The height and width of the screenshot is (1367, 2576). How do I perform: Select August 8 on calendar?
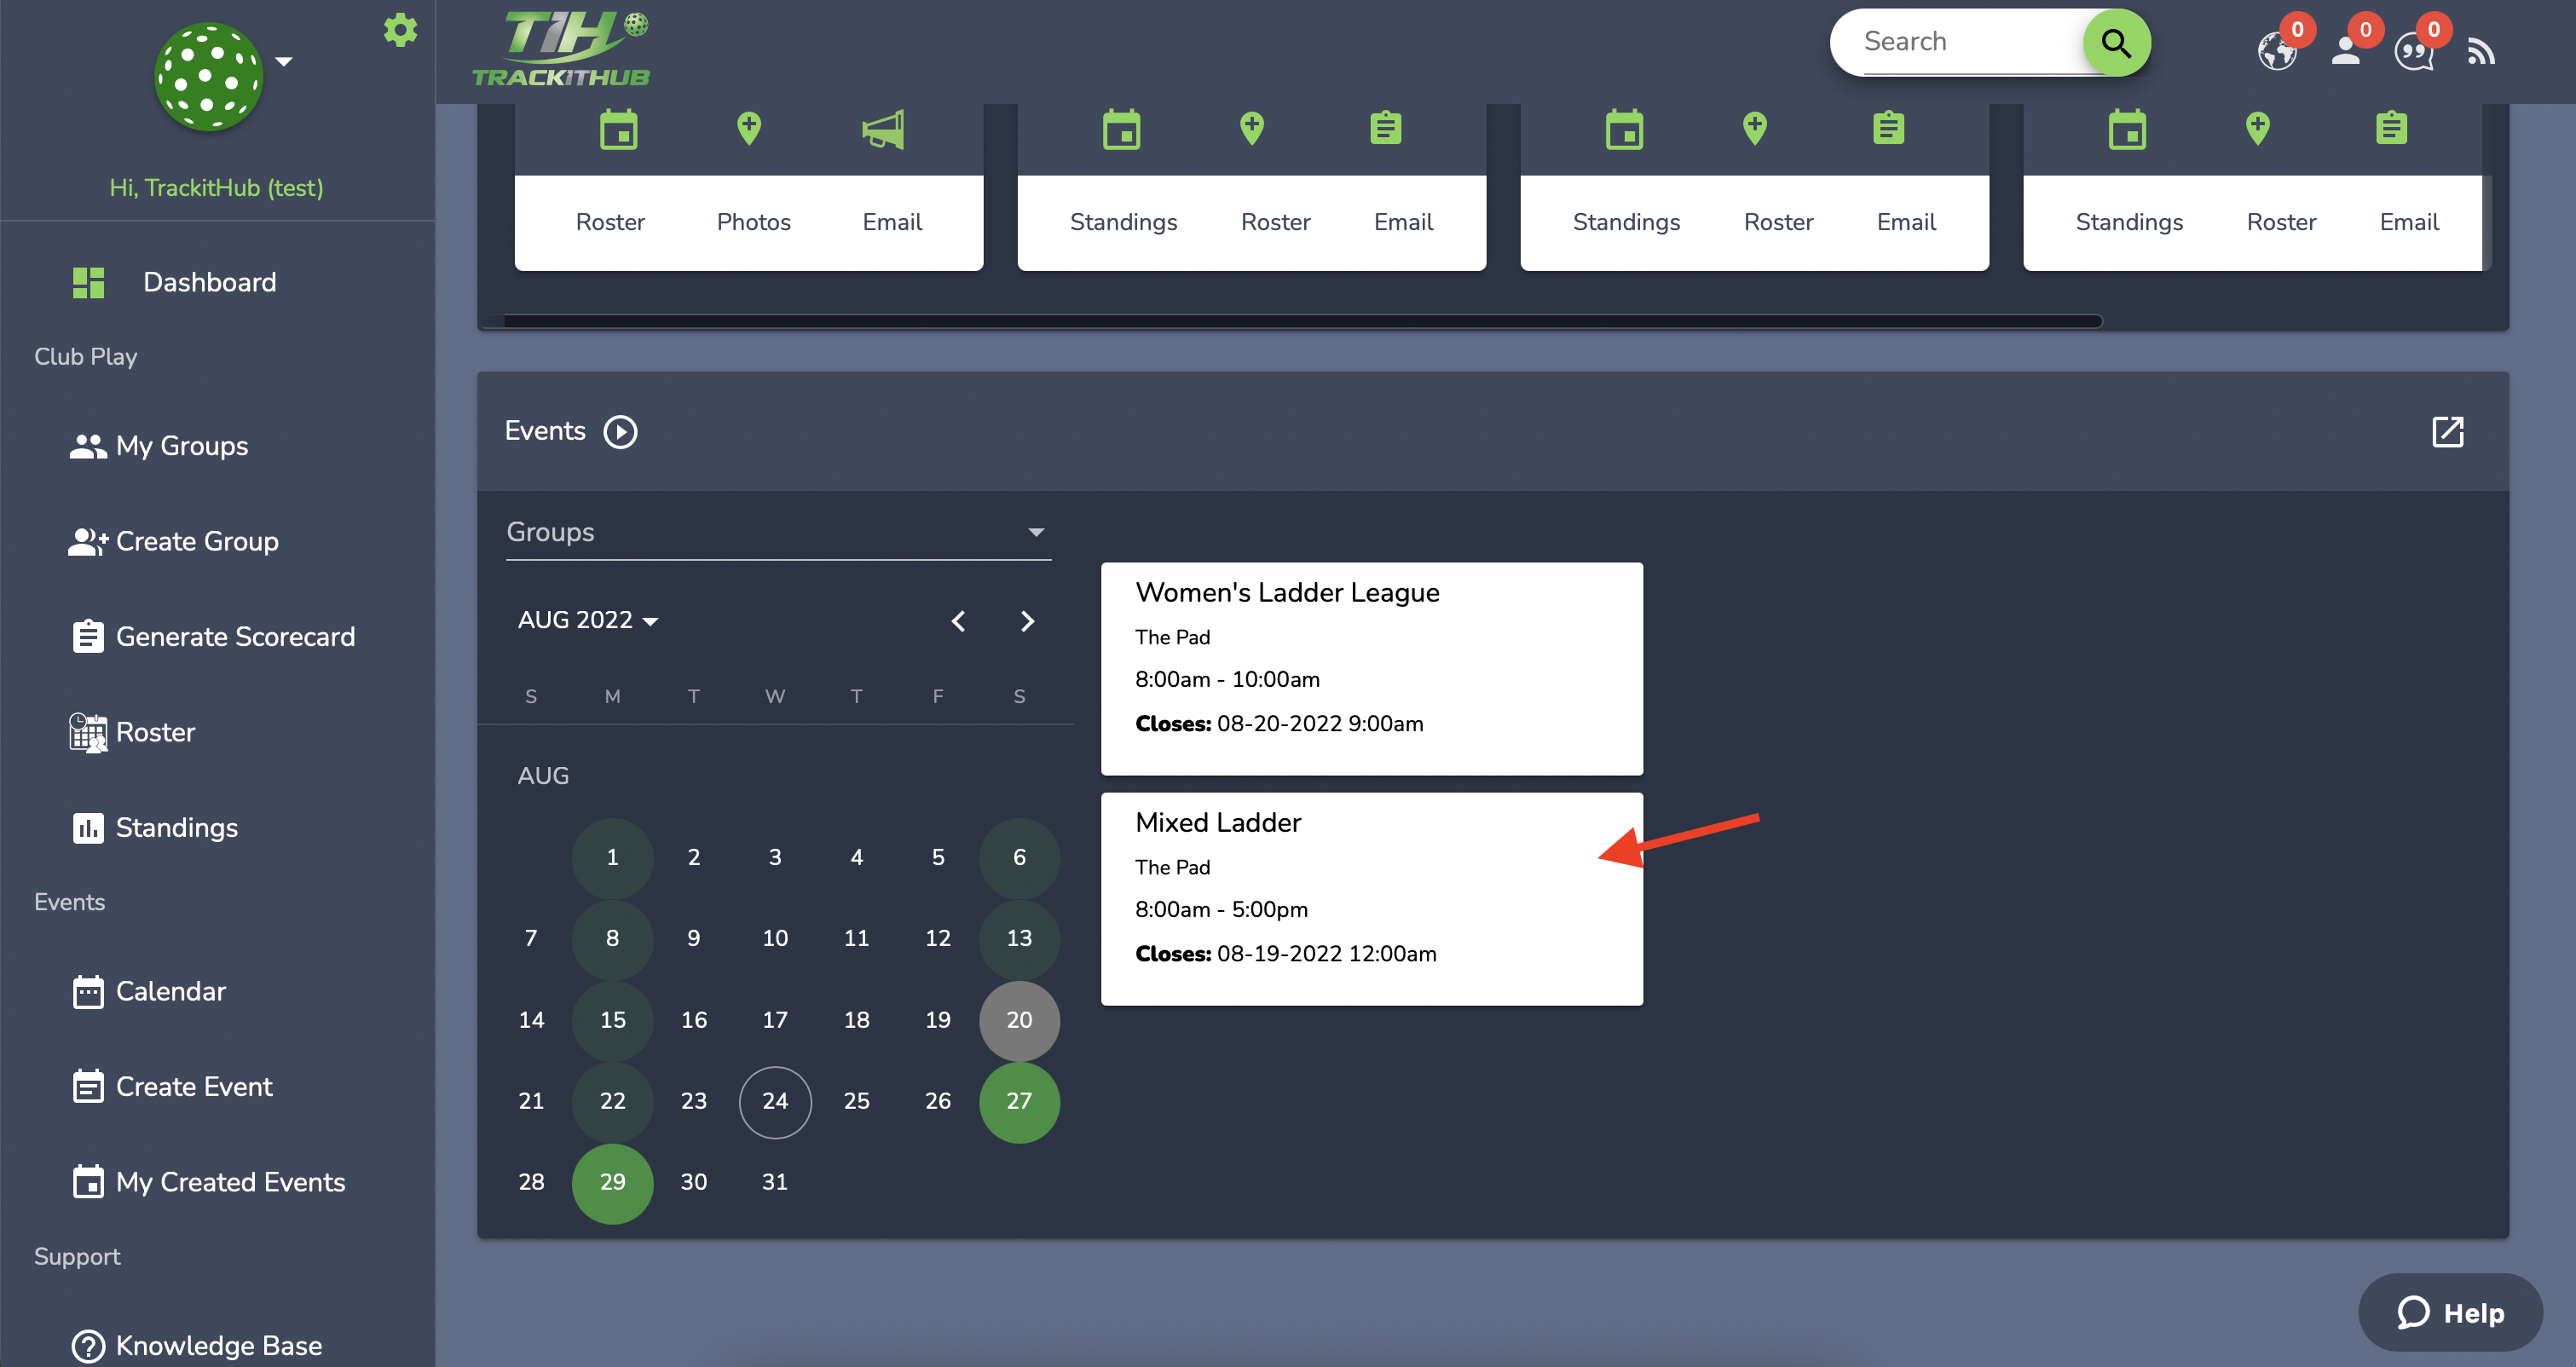(x=612, y=939)
